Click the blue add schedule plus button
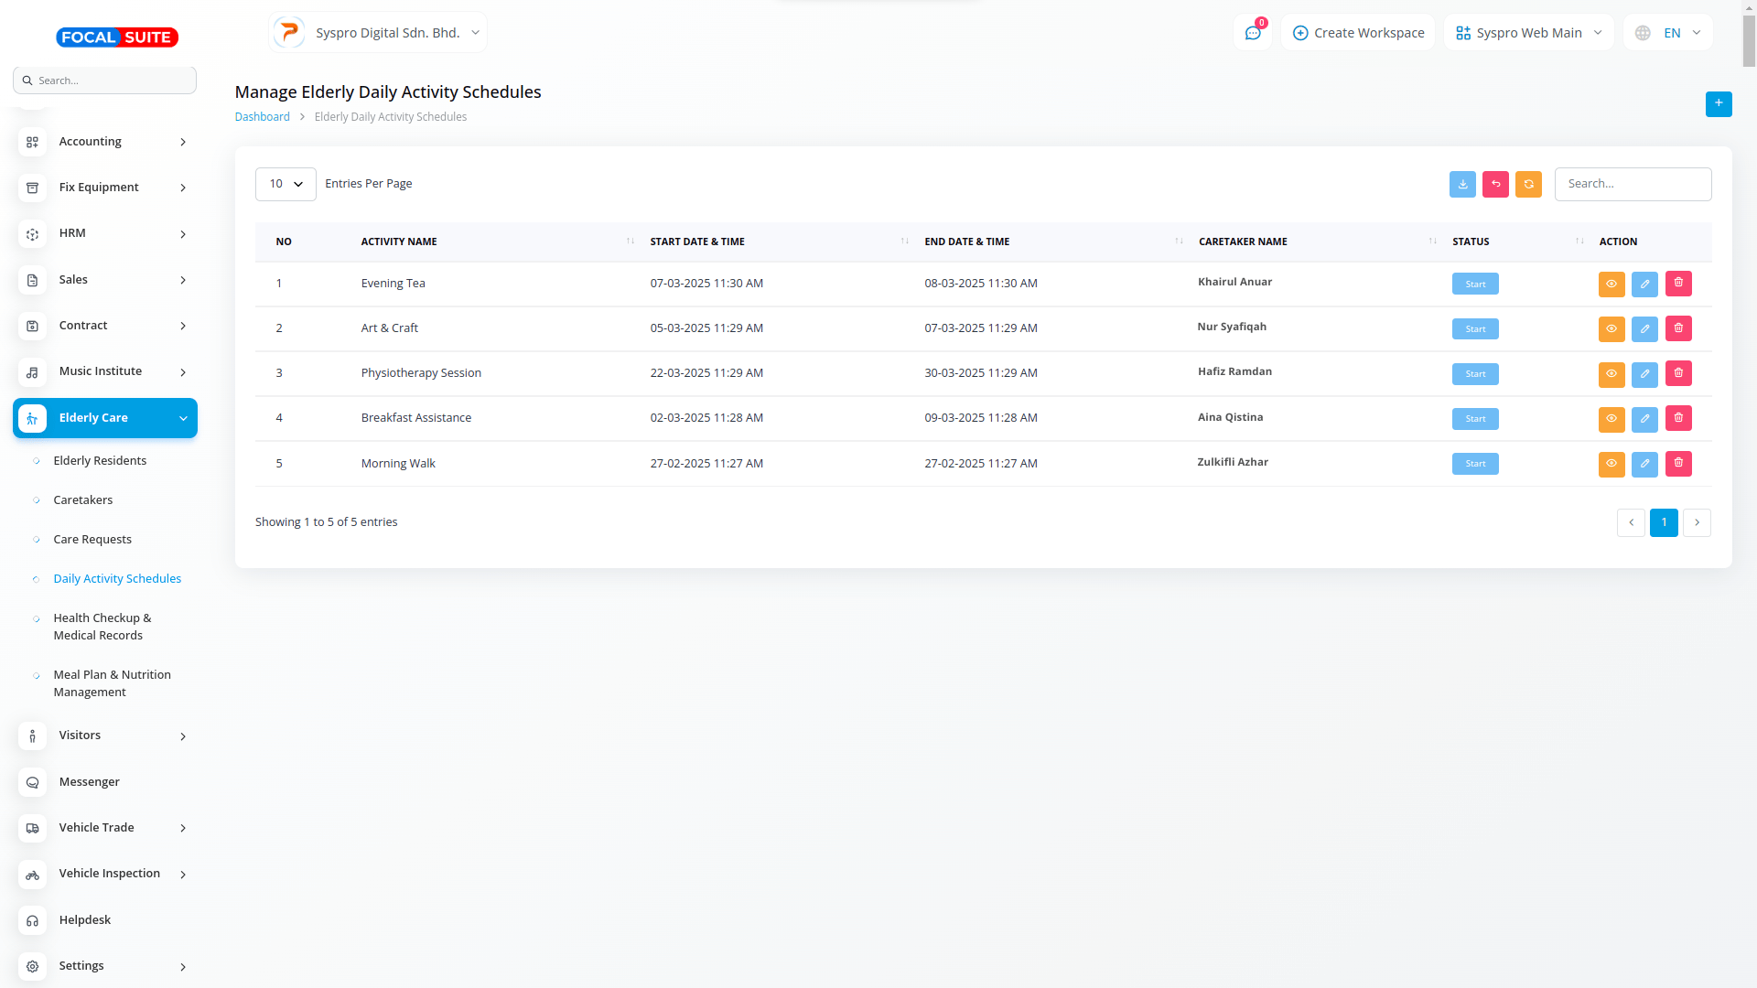Viewport: 1757px width, 988px height. (1718, 103)
